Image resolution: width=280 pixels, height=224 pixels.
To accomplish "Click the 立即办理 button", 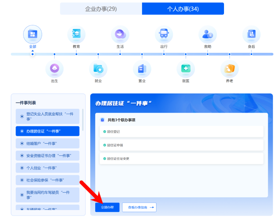I will pos(107,207).
